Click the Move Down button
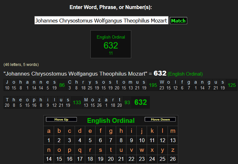The image size is (238, 164). click(160, 120)
